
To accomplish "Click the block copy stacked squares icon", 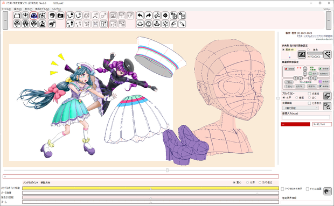I will [327, 96].
